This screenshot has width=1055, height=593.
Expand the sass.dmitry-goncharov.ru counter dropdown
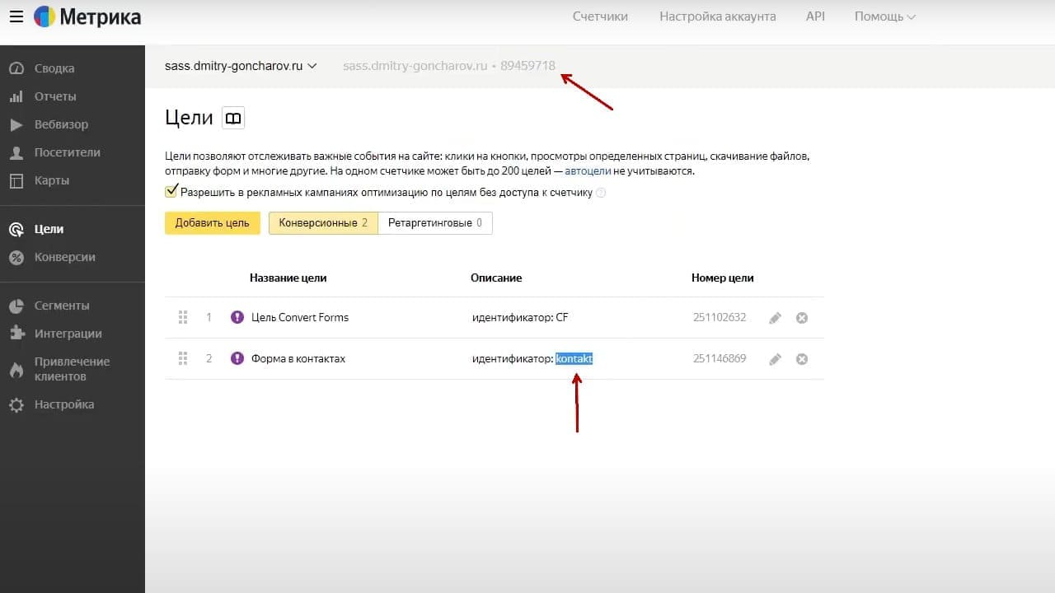click(241, 66)
